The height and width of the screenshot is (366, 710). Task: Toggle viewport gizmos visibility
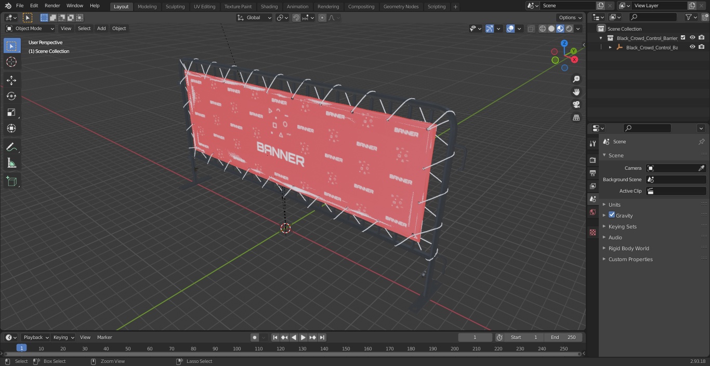click(489, 29)
